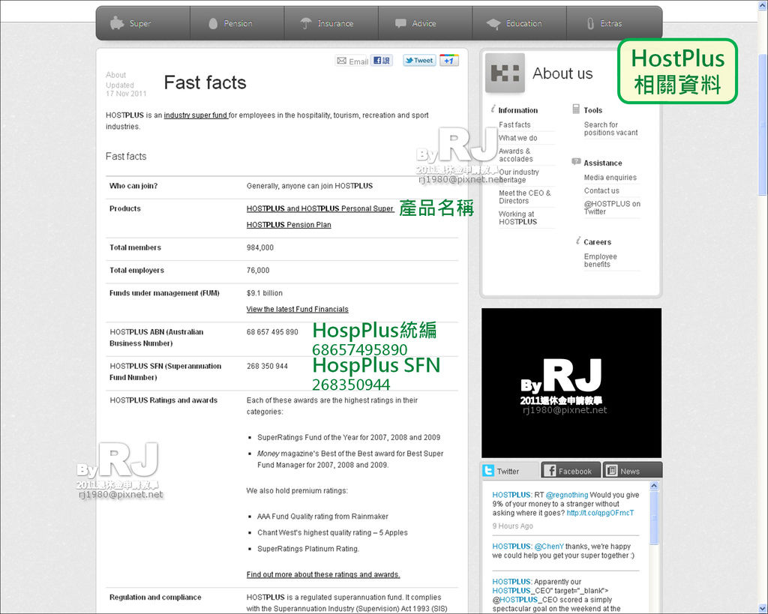Open Our industry heritage sidebar link
Image resolution: width=768 pixels, height=614 pixels.
519,175
